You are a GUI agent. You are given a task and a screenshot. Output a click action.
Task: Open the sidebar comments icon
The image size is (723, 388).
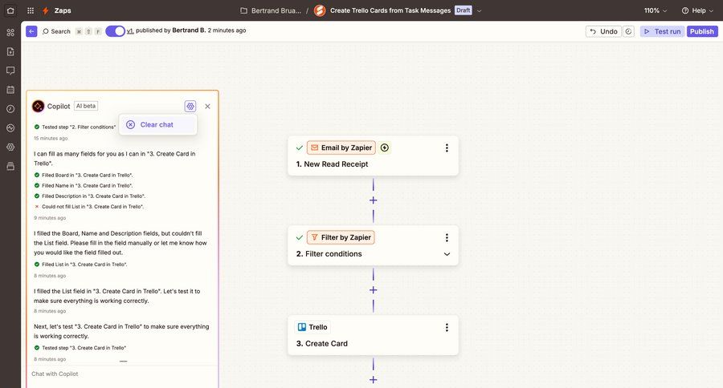click(10, 71)
